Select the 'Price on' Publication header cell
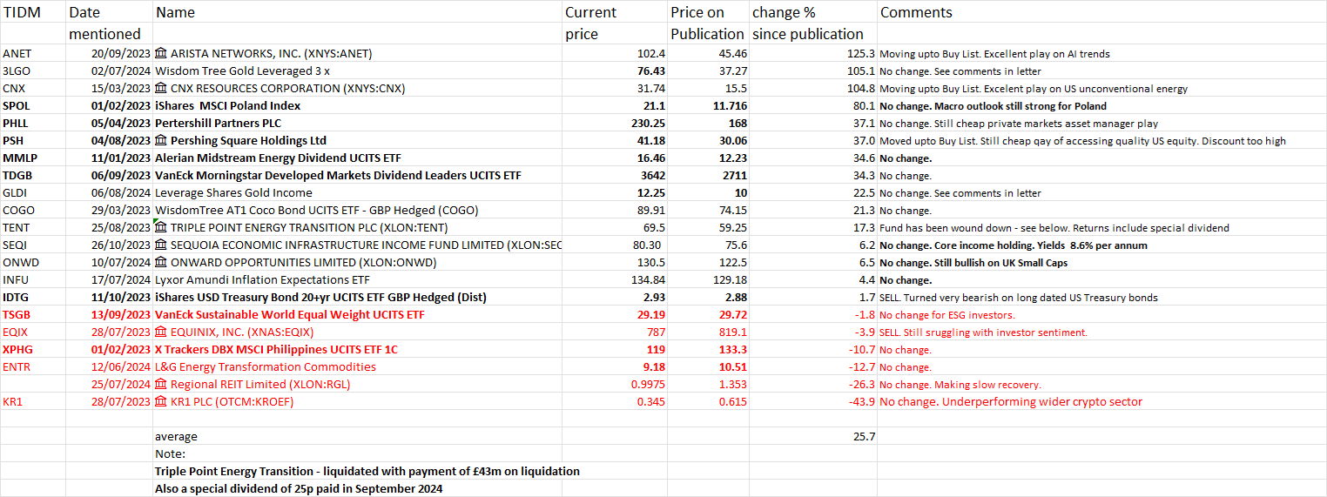 pyautogui.click(x=708, y=12)
